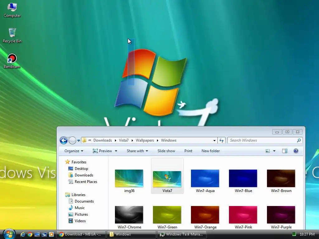Click the search magnifier icon
Viewport: 319px width, 239px height.
(x=299, y=140)
